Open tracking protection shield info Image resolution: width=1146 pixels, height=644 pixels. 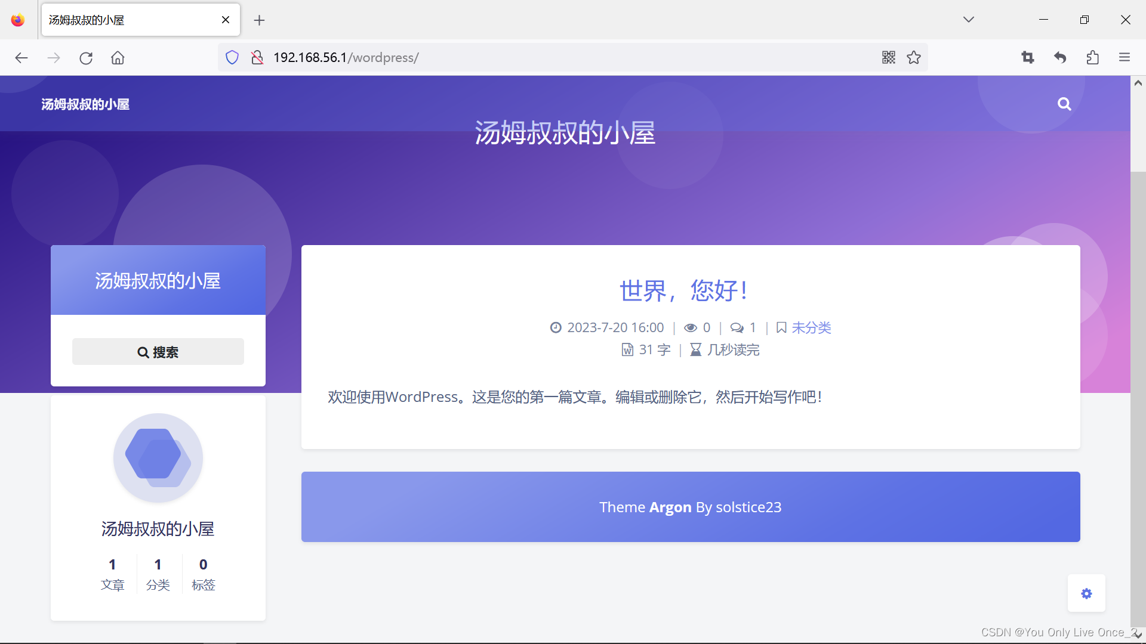(232, 57)
